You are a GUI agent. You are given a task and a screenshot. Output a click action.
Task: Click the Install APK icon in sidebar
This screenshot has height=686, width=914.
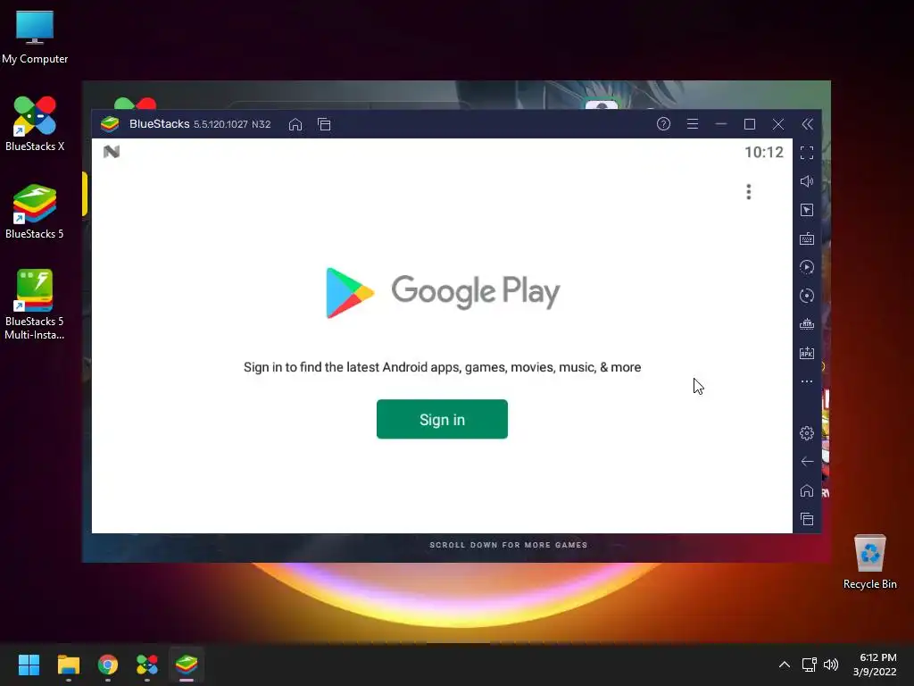(x=807, y=353)
